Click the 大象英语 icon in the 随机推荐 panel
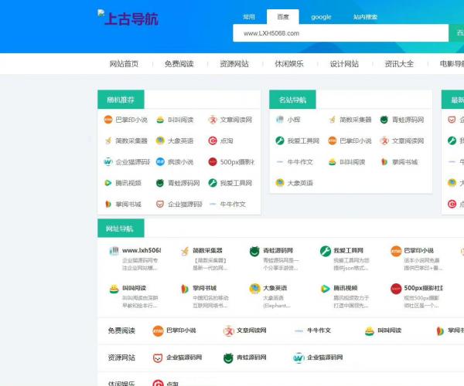The height and width of the screenshot is (386, 464). coord(160,141)
